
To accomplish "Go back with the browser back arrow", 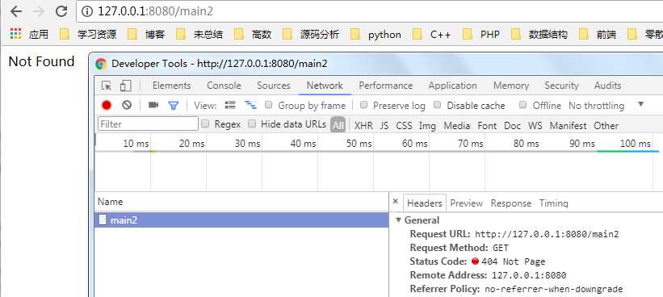I will pos(15,11).
